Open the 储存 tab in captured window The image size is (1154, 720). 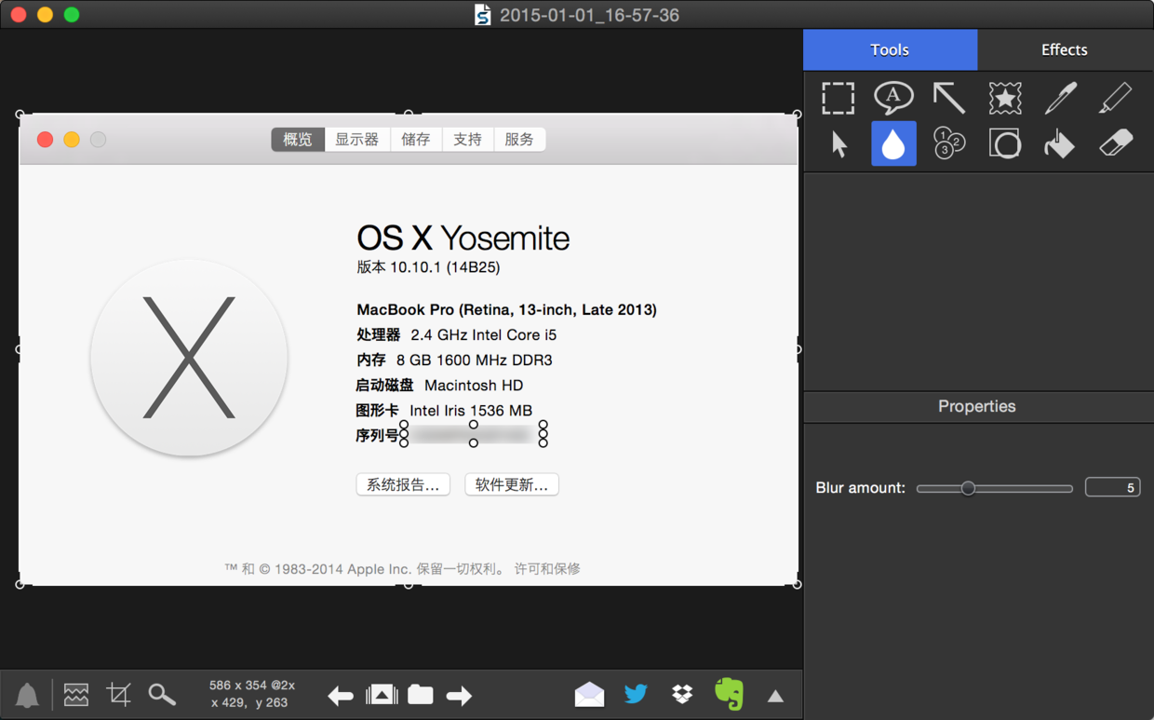pyautogui.click(x=416, y=140)
